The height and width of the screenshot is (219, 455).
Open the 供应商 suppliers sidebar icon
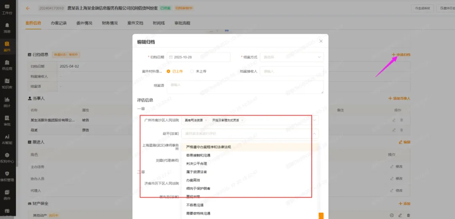(7, 65)
